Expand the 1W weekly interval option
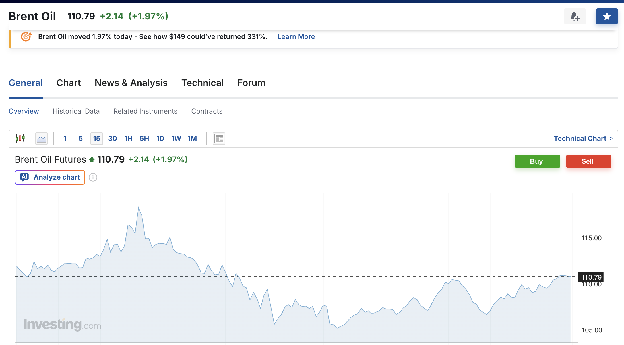 [x=176, y=138]
